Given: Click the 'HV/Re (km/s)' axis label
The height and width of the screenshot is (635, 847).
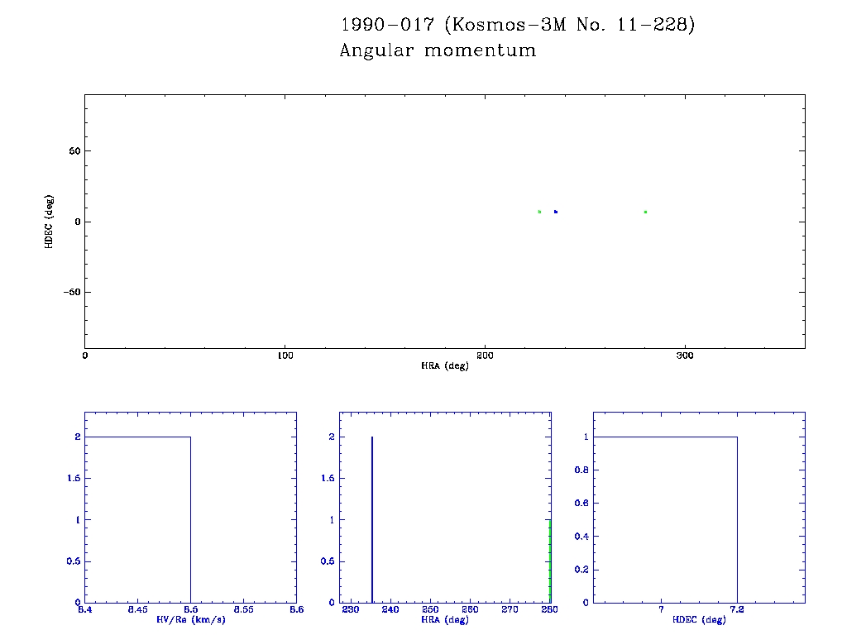Looking at the screenshot, I should click(190, 619).
